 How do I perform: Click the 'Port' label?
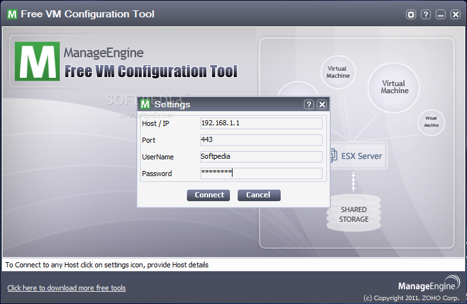pyautogui.click(x=148, y=140)
